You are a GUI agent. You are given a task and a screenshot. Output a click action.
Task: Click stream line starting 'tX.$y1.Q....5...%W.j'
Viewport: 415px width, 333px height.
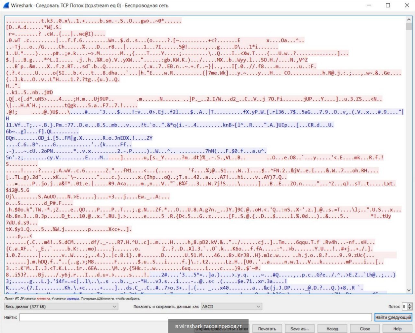[x=69, y=229]
